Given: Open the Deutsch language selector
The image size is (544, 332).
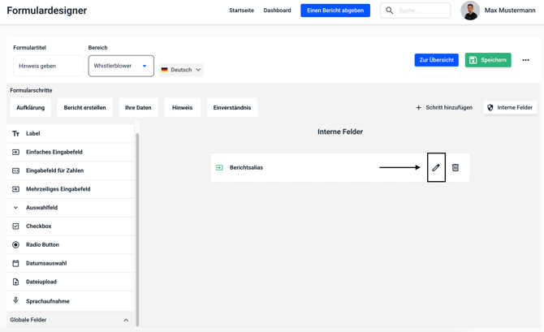Looking at the screenshot, I should coord(181,70).
